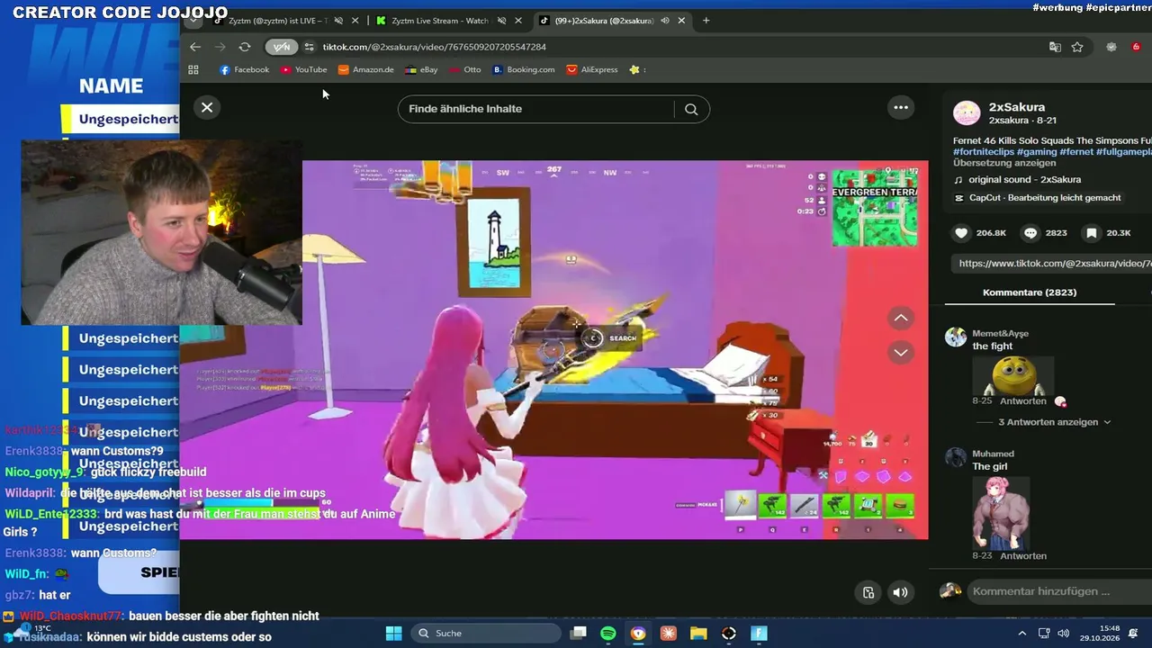This screenshot has width=1152, height=648.
Task: Mute the 2xSakura tab audio
Action: point(665,21)
